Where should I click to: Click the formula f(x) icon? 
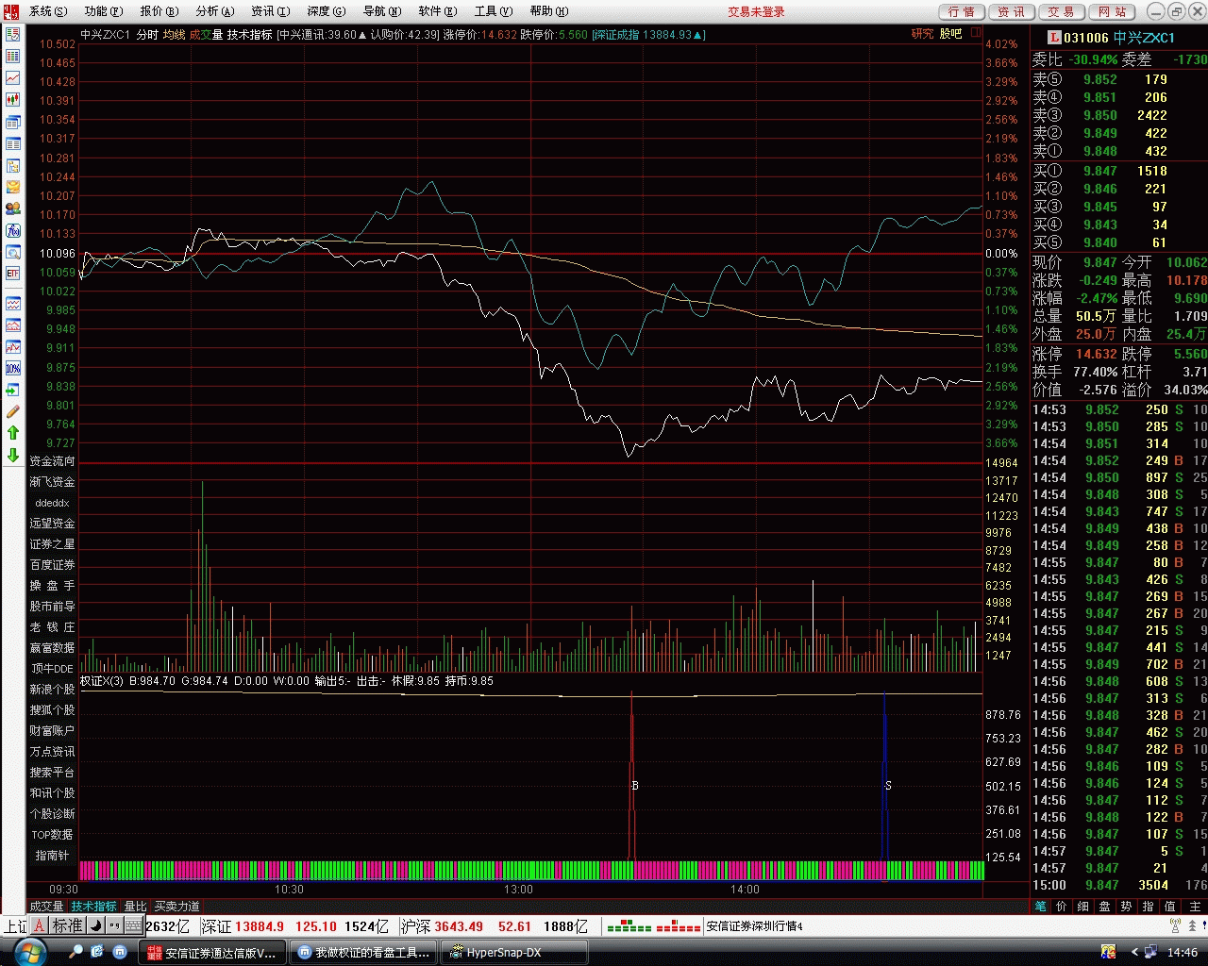click(x=13, y=230)
